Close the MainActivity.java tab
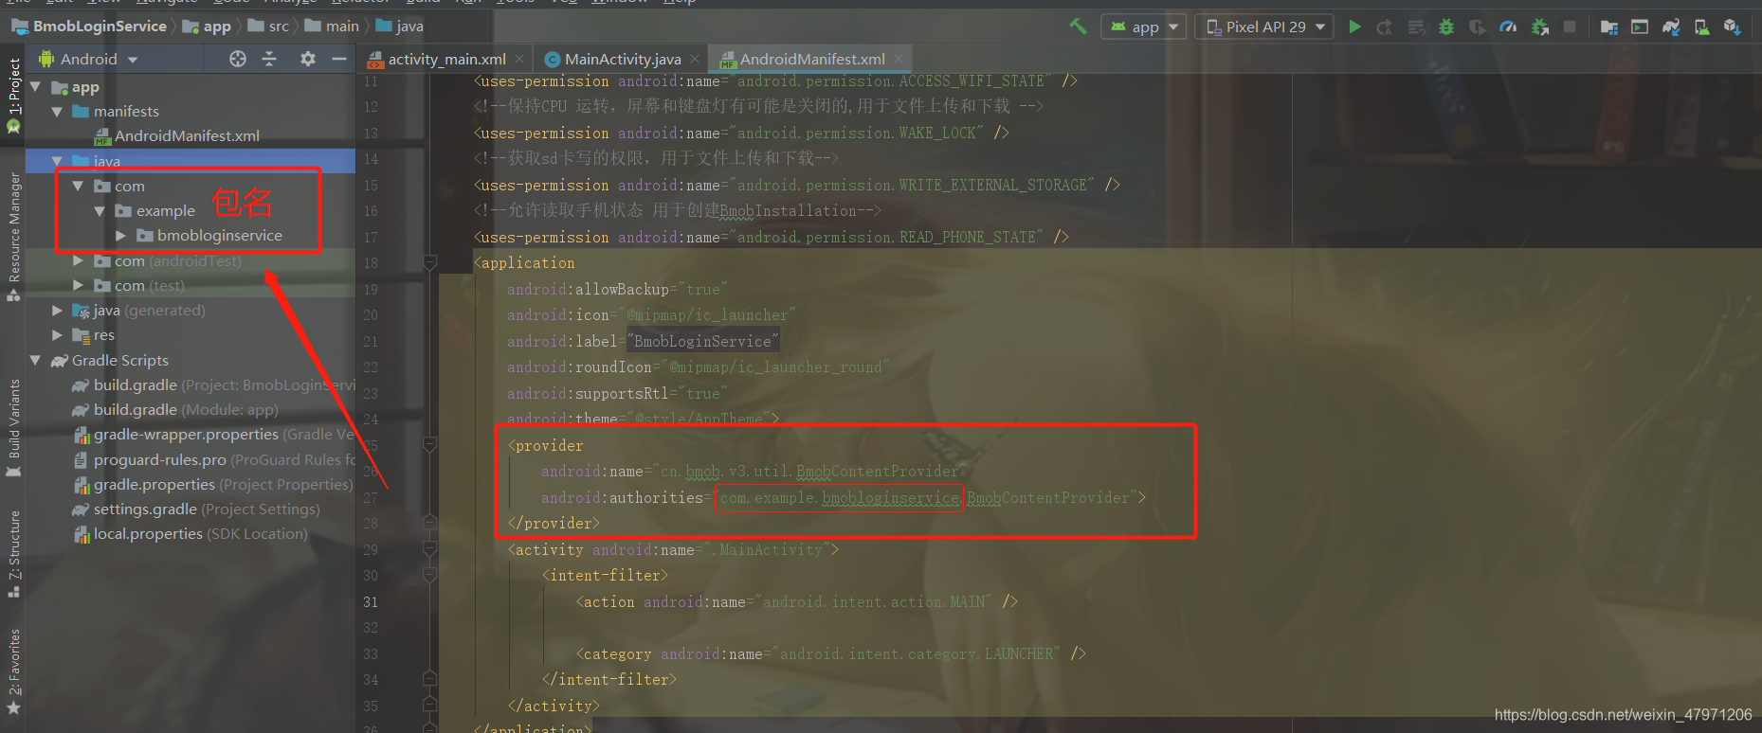The height and width of the screenshot is (733, 1762). click(695, 59)
